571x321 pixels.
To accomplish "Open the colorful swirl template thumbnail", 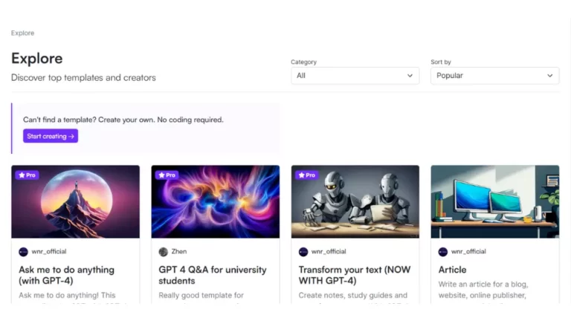I will pyautogui.click(x=215, y=201).
